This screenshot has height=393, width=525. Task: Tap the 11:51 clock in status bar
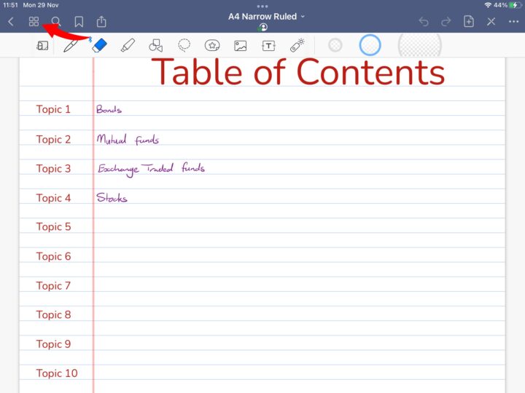coord(10,5)
